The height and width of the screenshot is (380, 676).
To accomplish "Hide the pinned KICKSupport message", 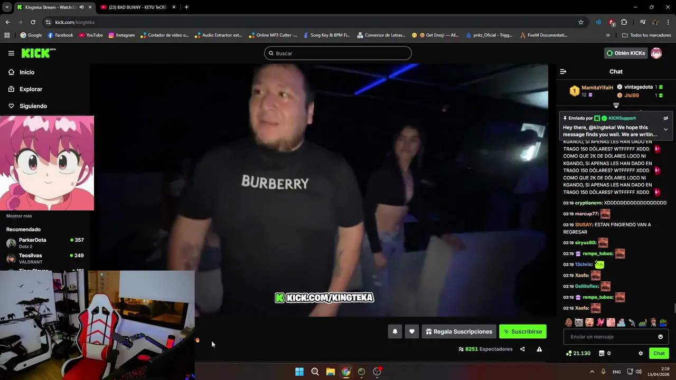I will (x=665, y=118).
